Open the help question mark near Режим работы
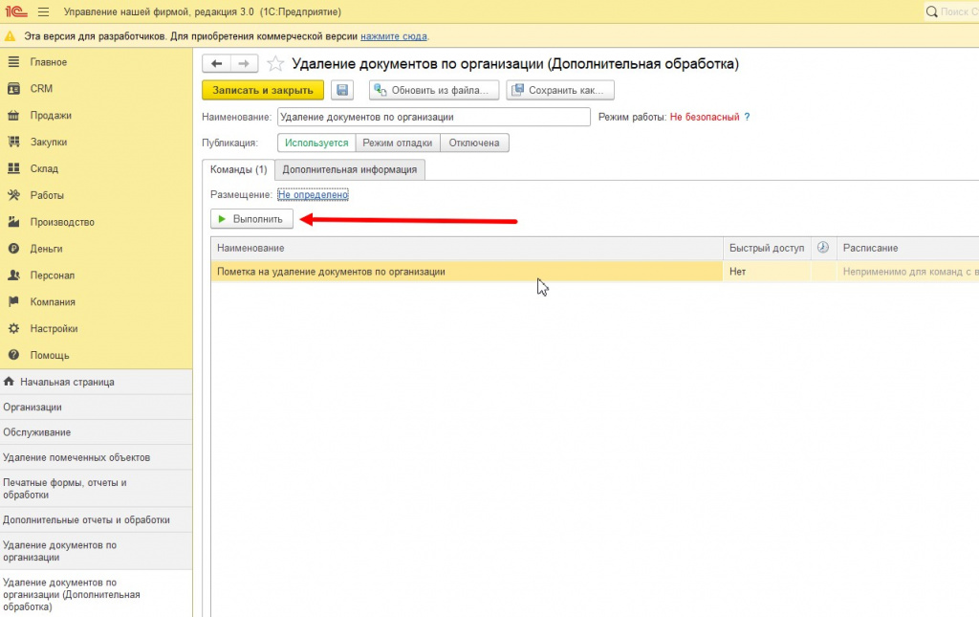This screenshot has width=979, height=617. [747, 117]
